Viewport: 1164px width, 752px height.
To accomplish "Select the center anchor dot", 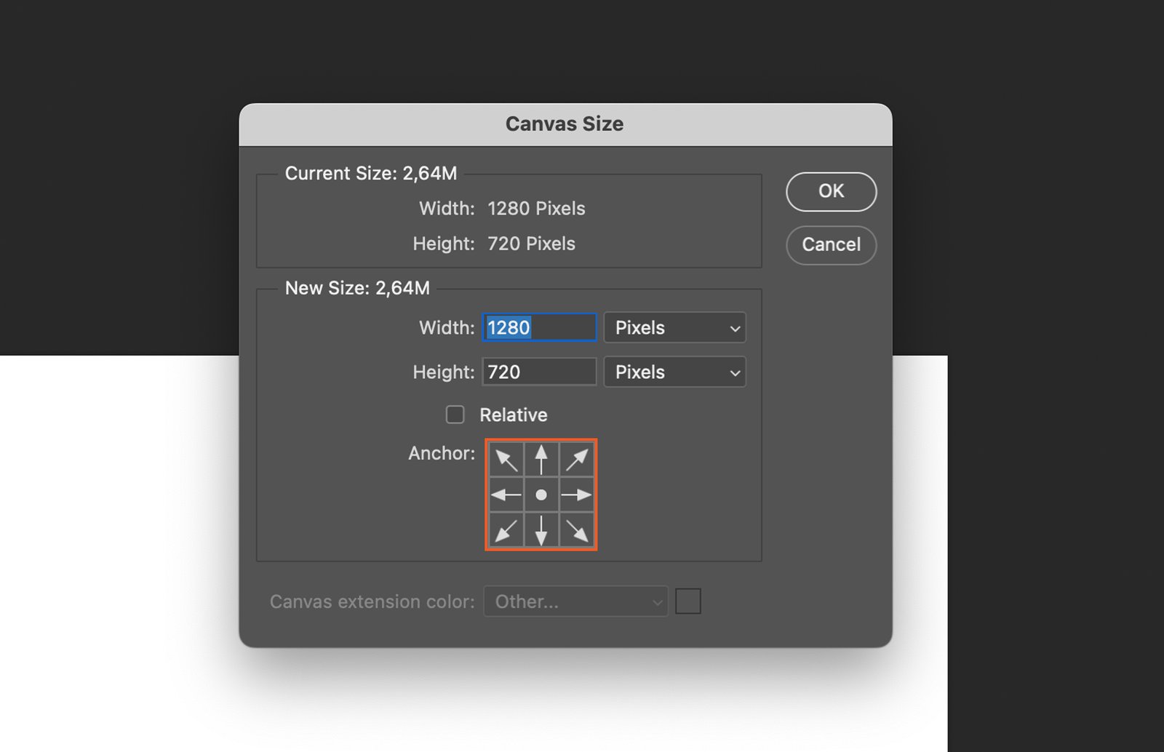I will pos(541,495).
